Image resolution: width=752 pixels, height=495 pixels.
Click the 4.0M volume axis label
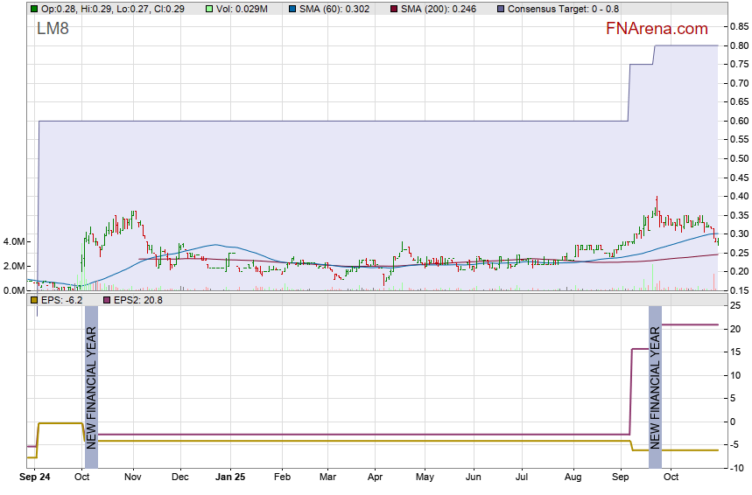click(13, 241)
